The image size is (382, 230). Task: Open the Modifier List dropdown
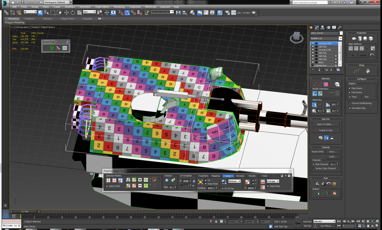coord(340,38)
